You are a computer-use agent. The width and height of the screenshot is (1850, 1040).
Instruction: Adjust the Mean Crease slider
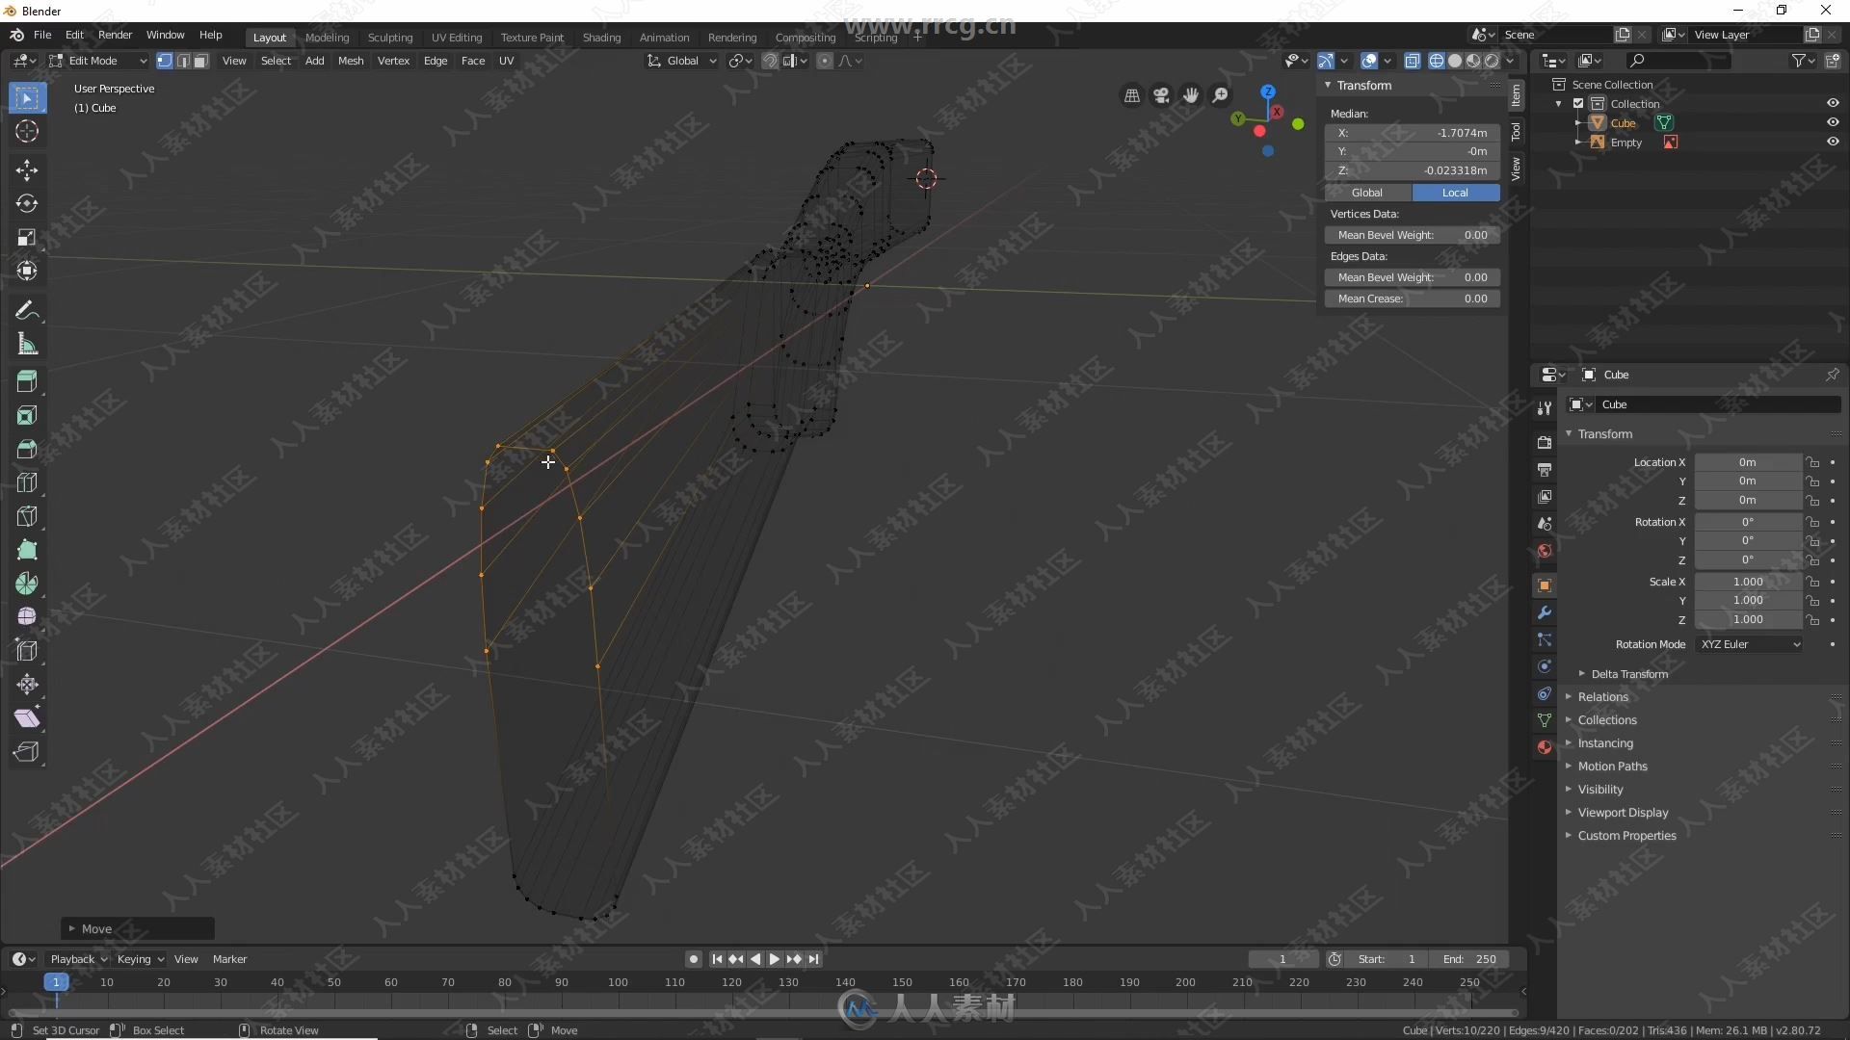tap(1413, 299)
